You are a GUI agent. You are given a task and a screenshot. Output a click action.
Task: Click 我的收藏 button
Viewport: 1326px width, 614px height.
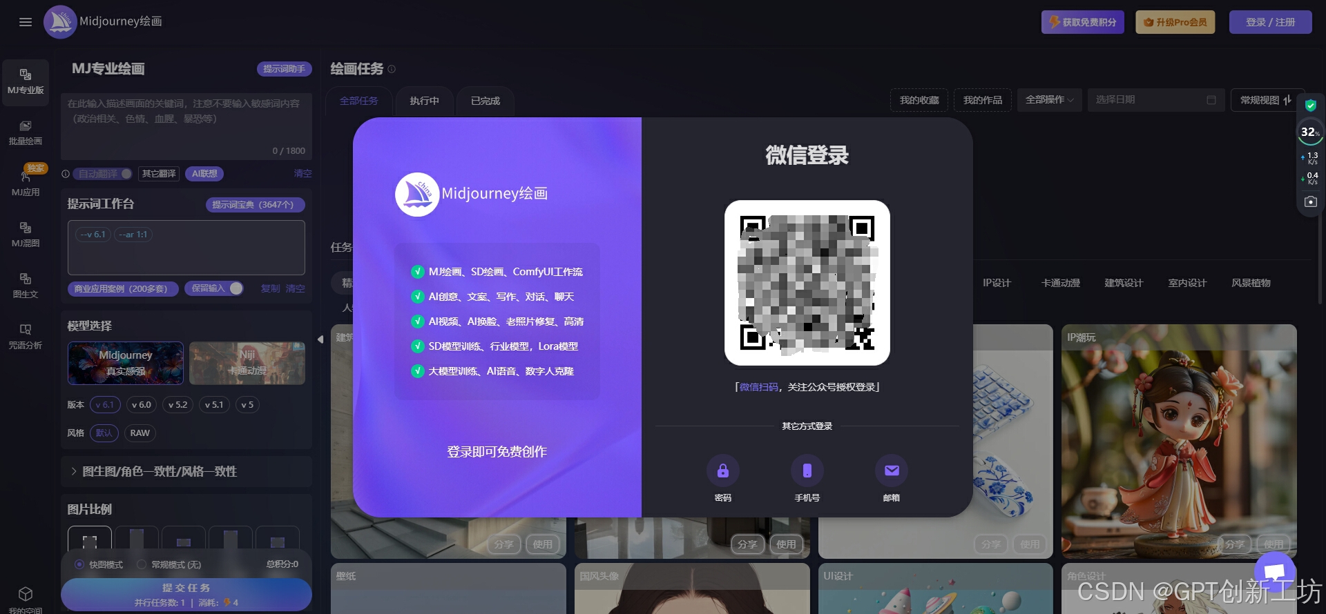point(919,100)
